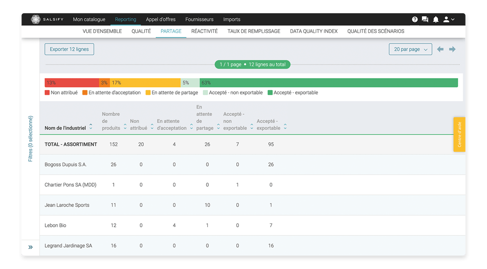The image size is (487, 269).
Task: Open the notifications bell icon
Action: (436, 19)
